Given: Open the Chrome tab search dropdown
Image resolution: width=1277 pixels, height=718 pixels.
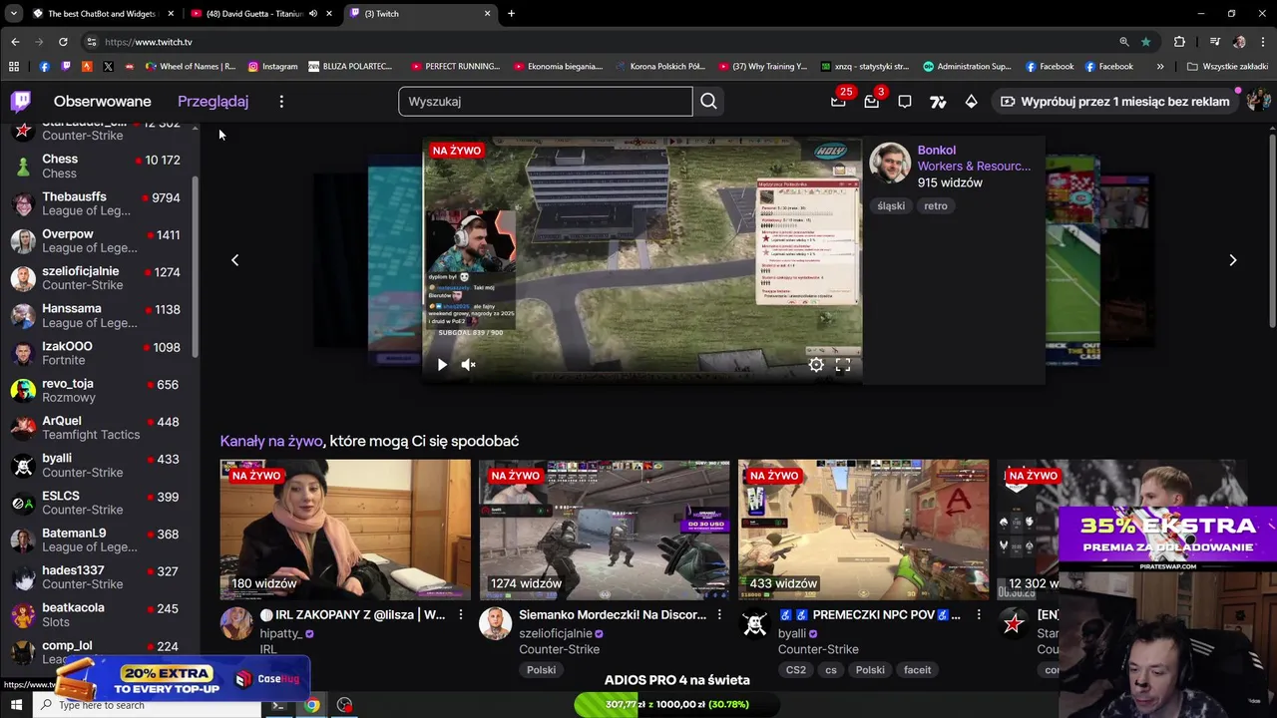Looking at the screenshot, I should click(13, 13).
